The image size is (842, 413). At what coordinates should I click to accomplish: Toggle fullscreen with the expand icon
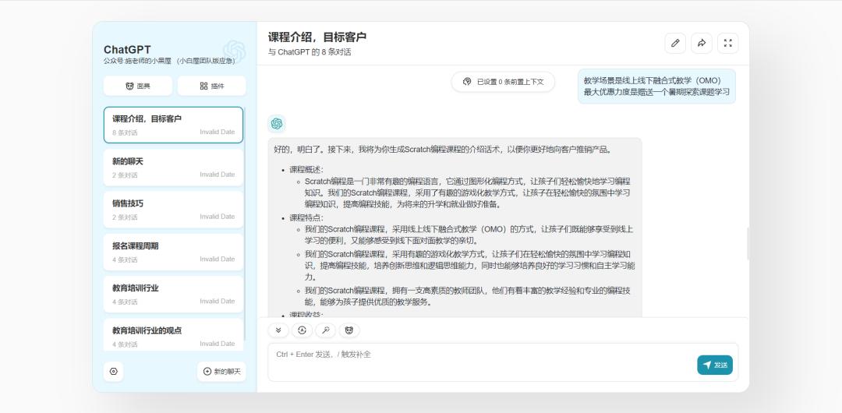pos(727,44)
